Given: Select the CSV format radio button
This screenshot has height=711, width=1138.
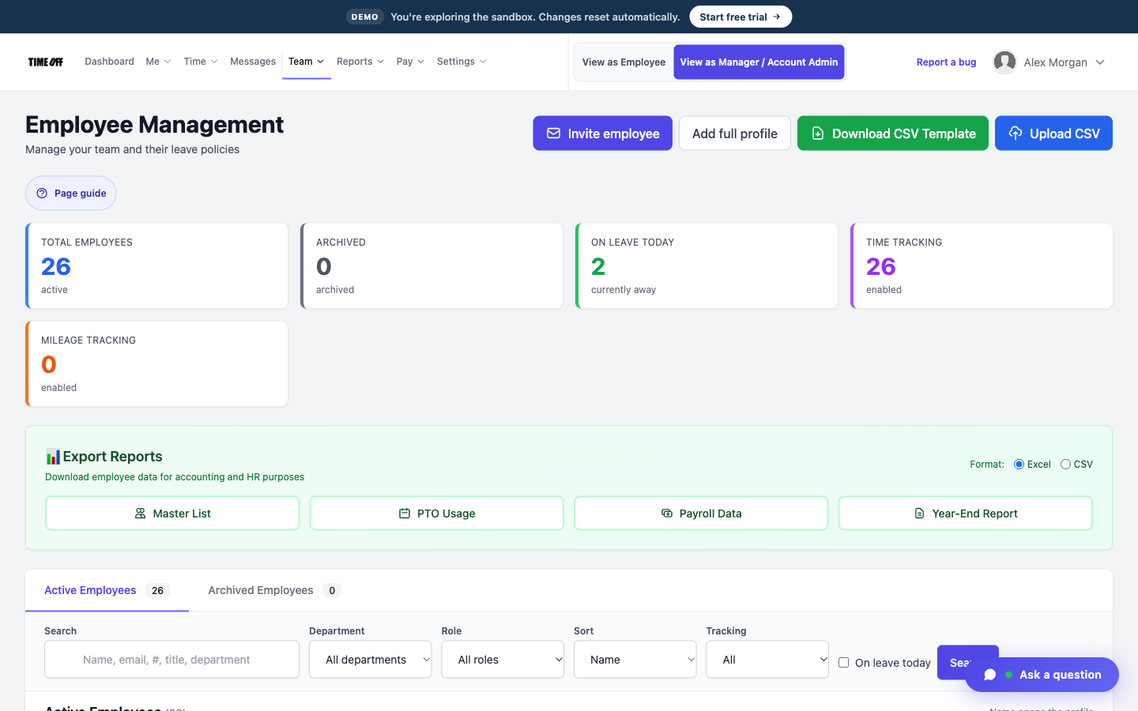Looking at the screenshot, I should (1065, 465).
